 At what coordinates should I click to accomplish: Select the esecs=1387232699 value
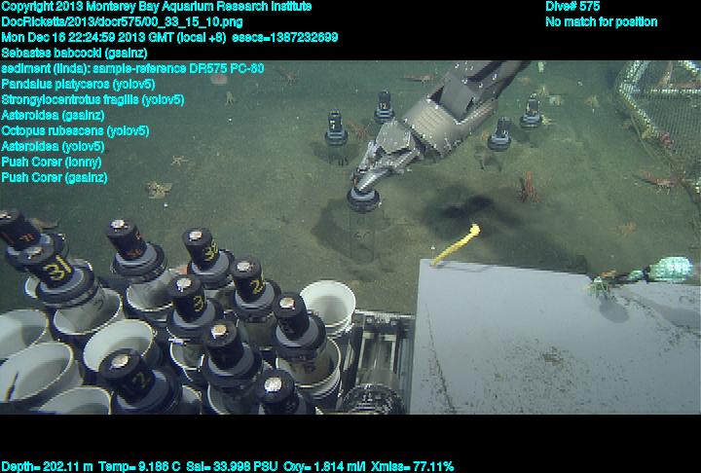[285, 38]
